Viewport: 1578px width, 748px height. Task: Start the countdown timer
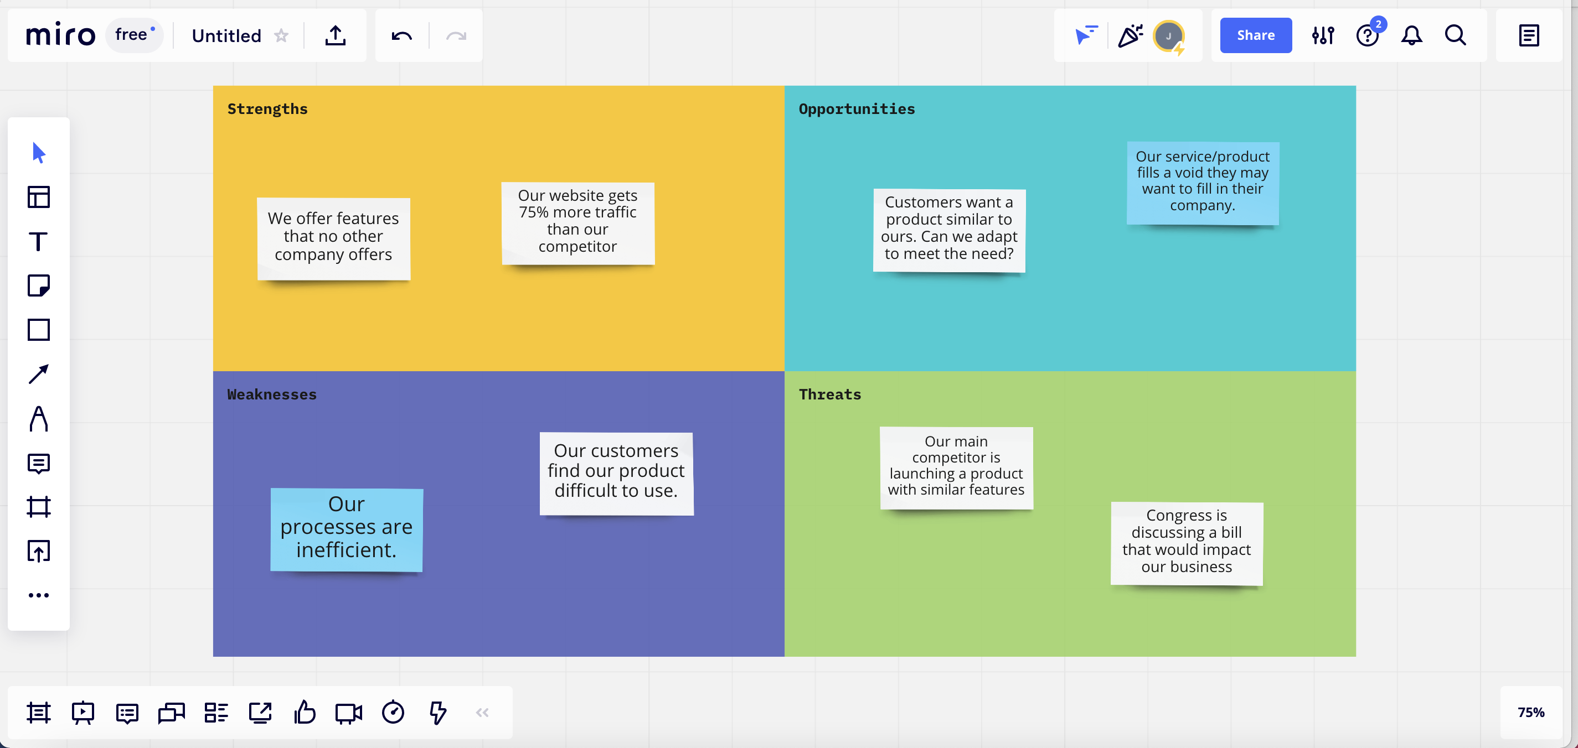pyautogui.click(x=393, y=712)
